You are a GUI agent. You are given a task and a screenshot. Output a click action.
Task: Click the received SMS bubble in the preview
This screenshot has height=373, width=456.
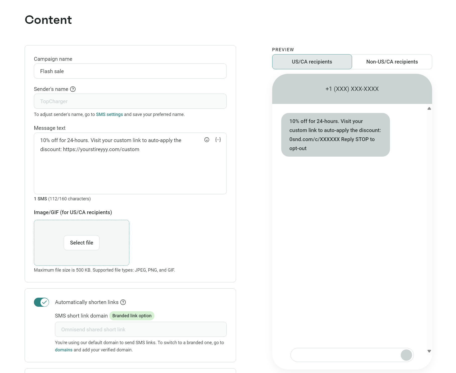335,135
